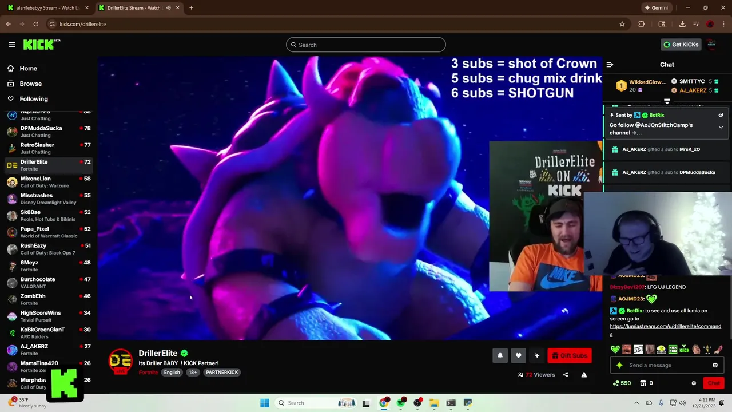The width and height of the screenshot is (732, 412).
Task: Open RushEazy channel in sidebar
Action: (49, 249)
